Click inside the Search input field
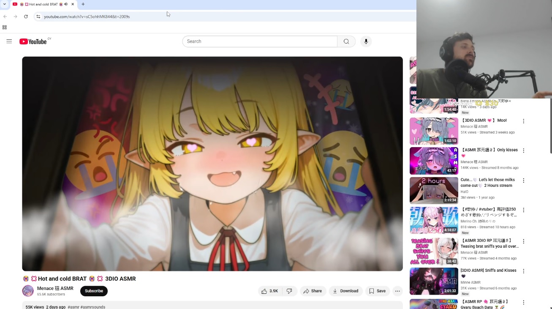 point(260,41)
